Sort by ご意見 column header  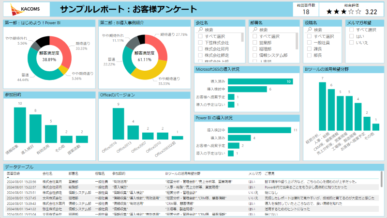(x=269, y=174)
